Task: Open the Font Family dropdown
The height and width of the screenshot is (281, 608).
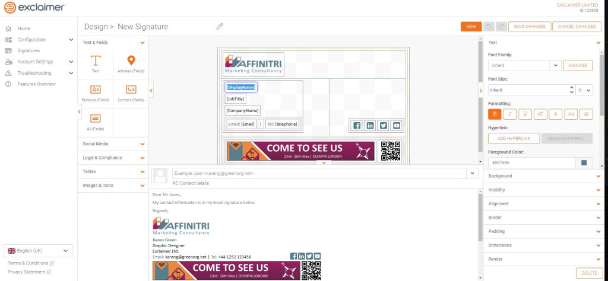Action: [x=556, y=65]
